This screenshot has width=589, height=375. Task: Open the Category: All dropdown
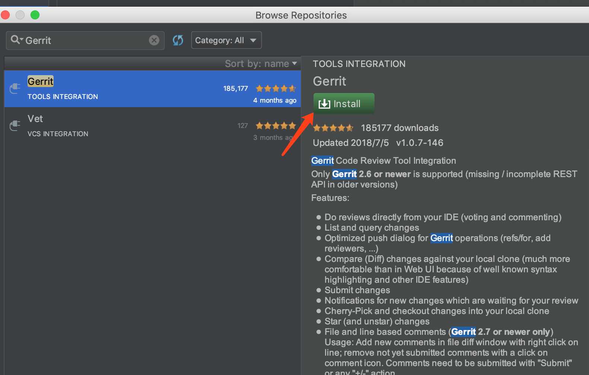(x=226, y=40)
